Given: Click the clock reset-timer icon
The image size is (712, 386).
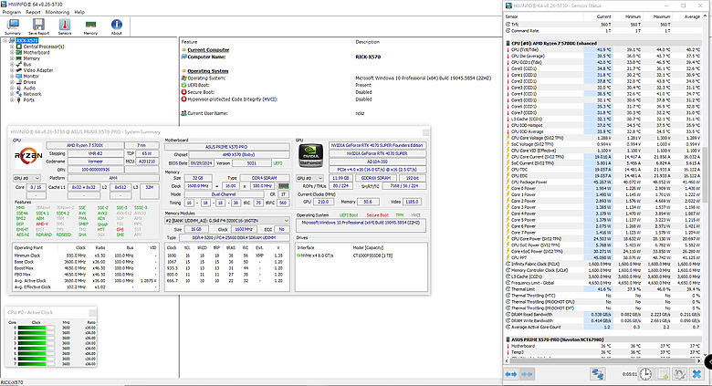Looking at the screenshot, I should [645, 374].
